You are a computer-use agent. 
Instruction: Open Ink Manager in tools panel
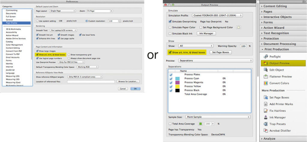(x=275, y=117)
